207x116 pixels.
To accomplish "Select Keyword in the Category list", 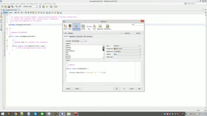I will tap(68, 58).
